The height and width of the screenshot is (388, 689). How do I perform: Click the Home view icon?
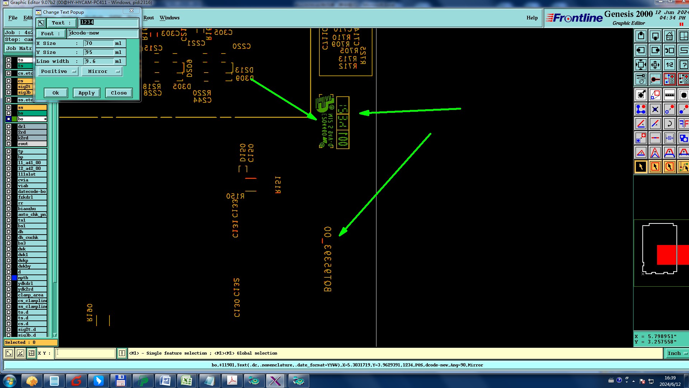click(669, 36)
